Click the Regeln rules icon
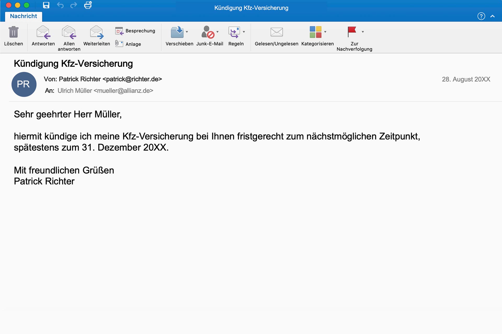 pos(234,32)
